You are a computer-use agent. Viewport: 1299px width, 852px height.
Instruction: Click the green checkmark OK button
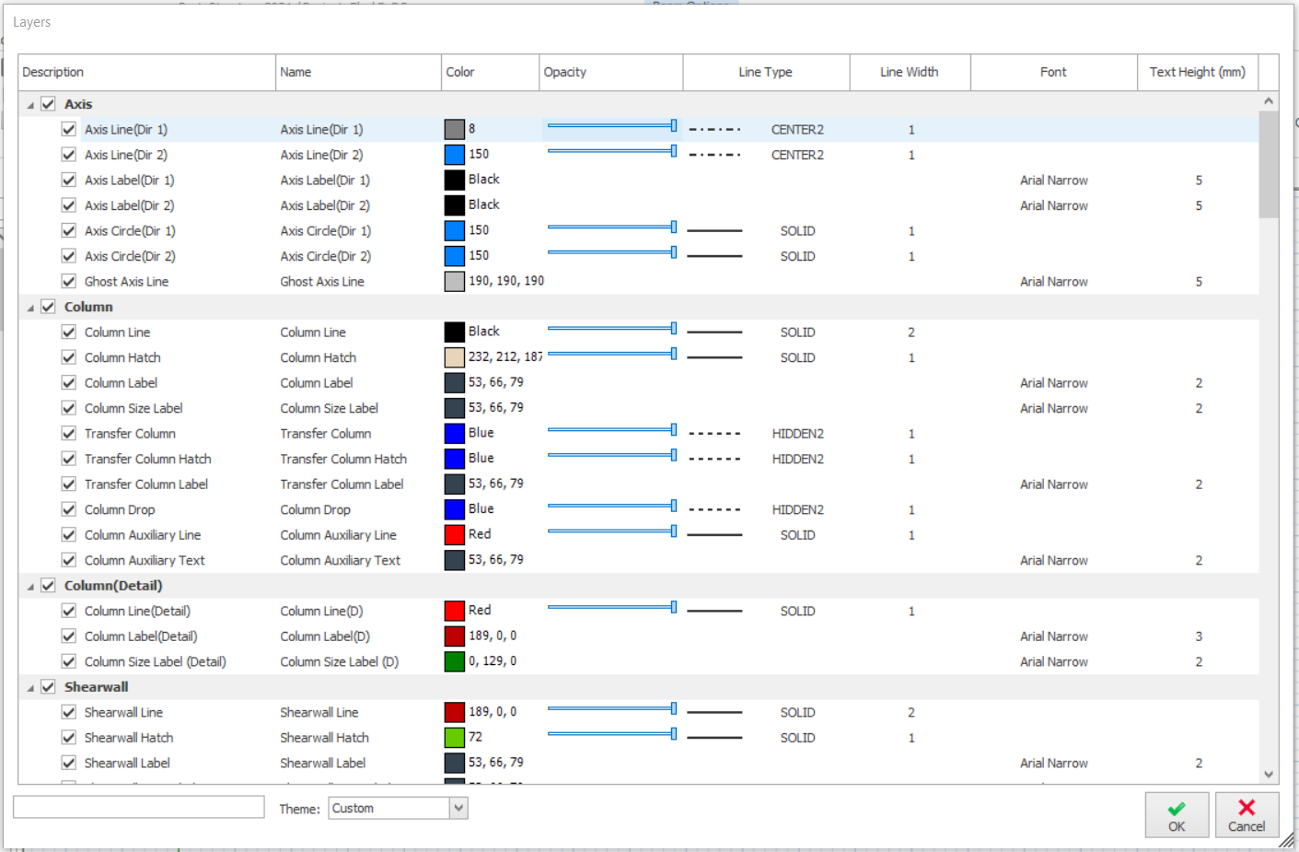coord(1176,815)
